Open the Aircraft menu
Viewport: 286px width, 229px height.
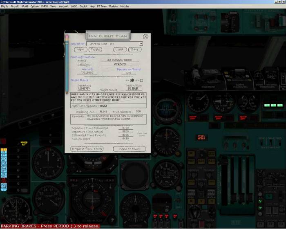[x=15, y=7]
